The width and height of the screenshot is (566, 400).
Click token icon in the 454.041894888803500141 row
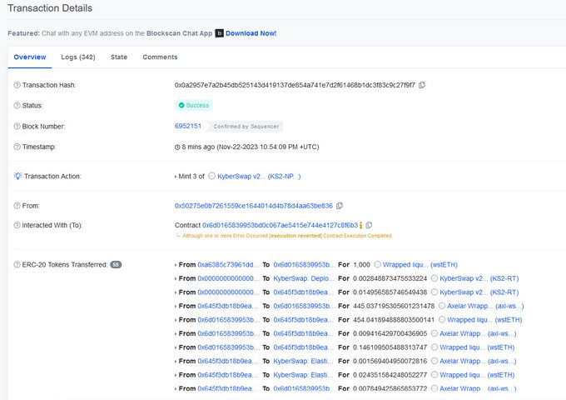point(442,320)
